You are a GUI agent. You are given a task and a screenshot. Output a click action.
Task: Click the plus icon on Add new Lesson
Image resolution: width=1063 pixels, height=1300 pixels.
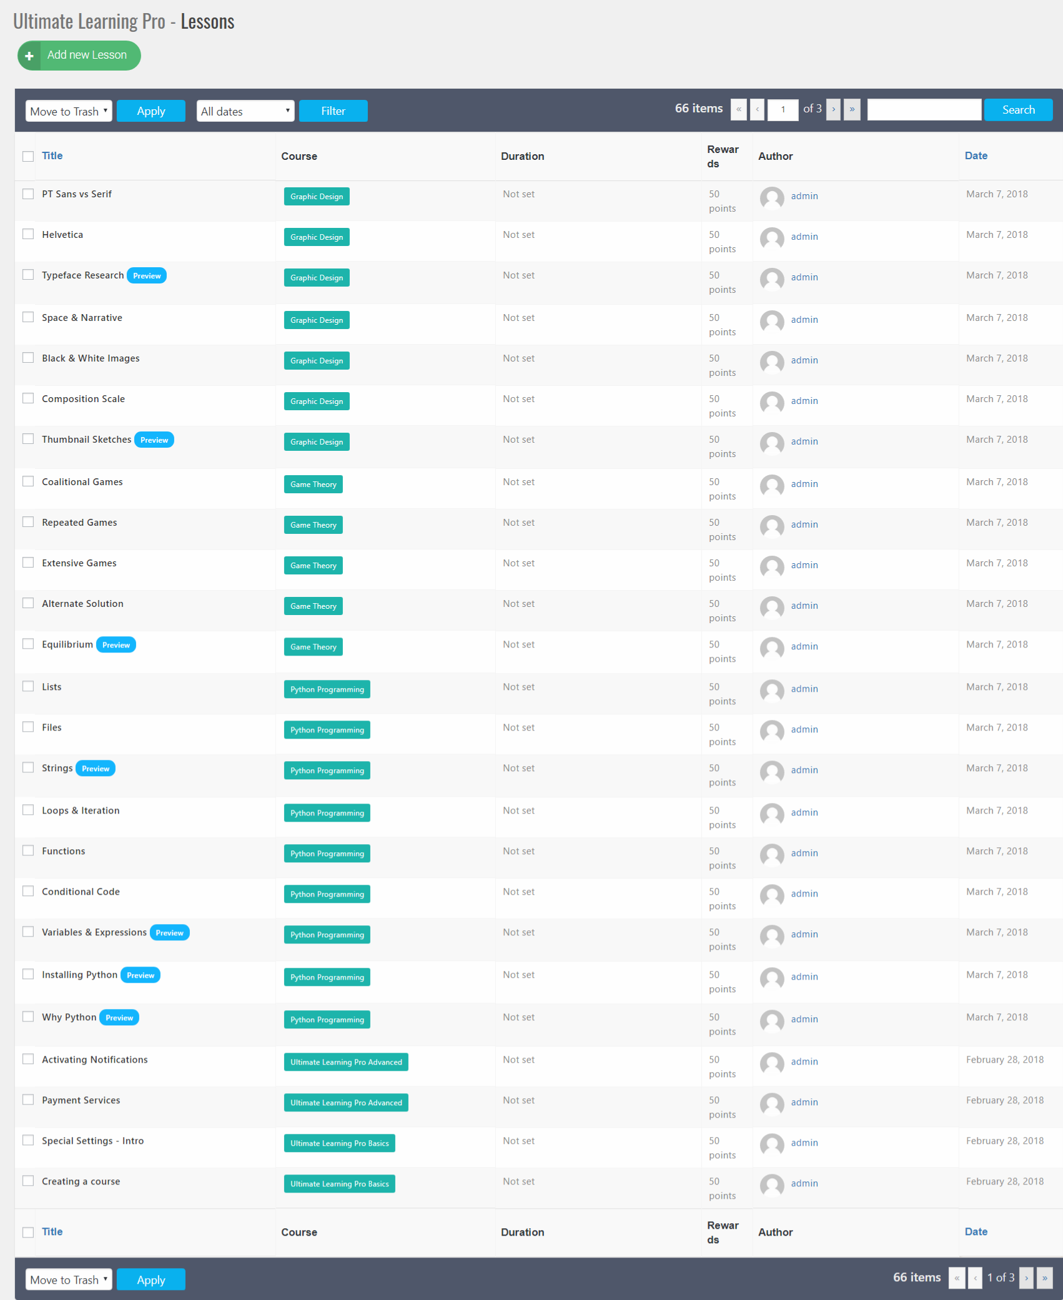pos(29,56)
